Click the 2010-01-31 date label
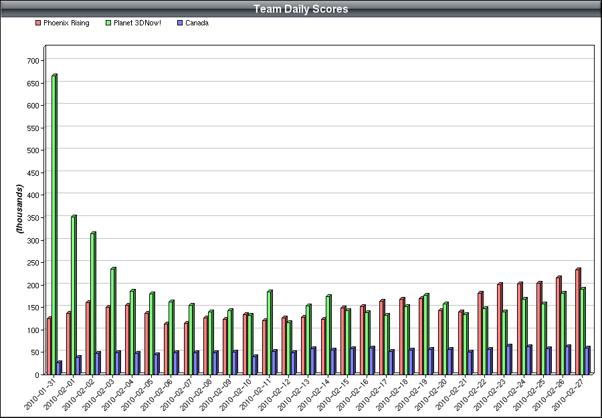 coord(40,393)
